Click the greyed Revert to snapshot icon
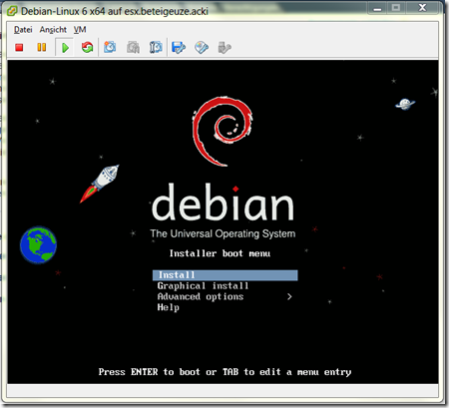This screenshot has height=408, width=449. pos(133,47)
